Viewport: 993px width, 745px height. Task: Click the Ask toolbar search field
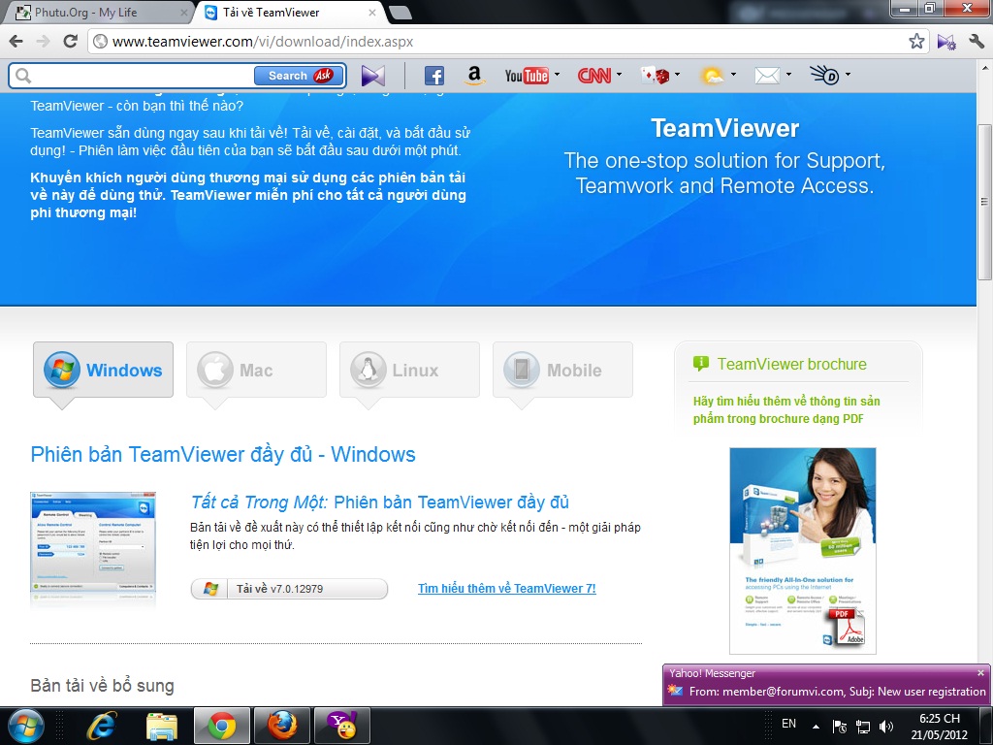tap(142, 76)
